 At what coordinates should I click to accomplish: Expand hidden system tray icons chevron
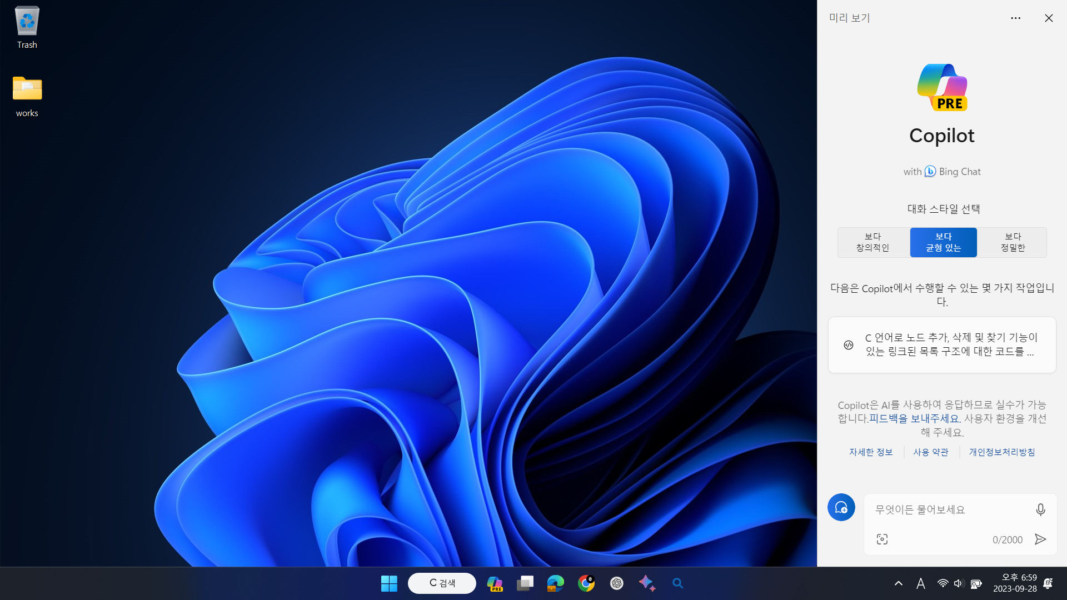(898, 583)
